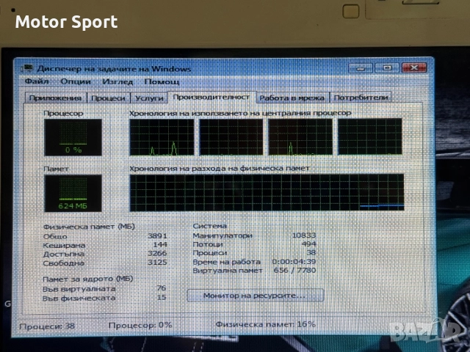The width and height of the screenshot is (470, 352).
Task: Click the memory gauge showing 624 МБ
Action: click(x=73, y=193)
